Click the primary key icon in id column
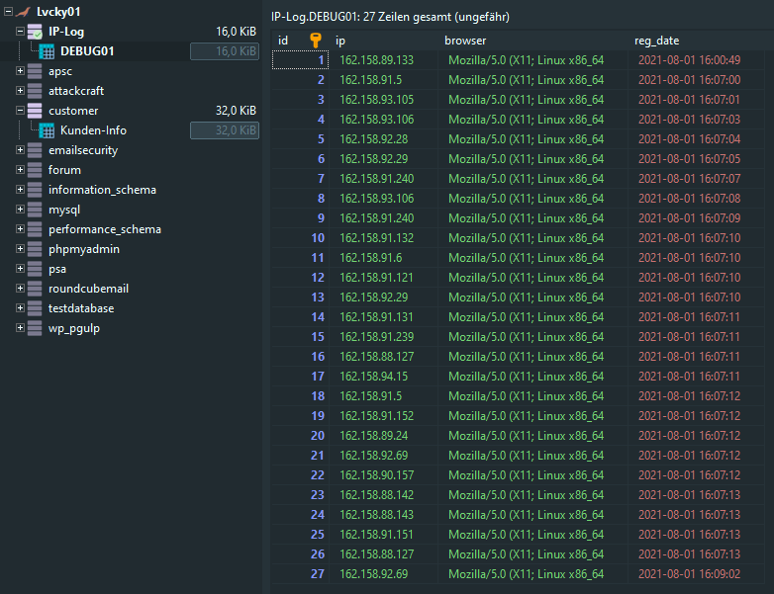The height and width of the screenshot is (594, 774). [x=316, y=41]
